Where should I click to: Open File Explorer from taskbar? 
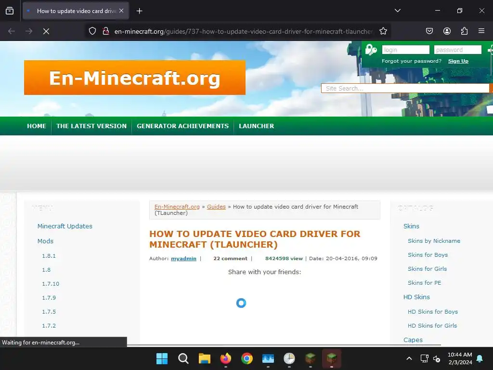click(204, 358)
